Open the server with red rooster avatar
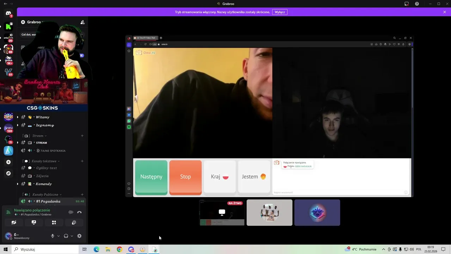This screenshot has height=254, width=451. [8, 49]
